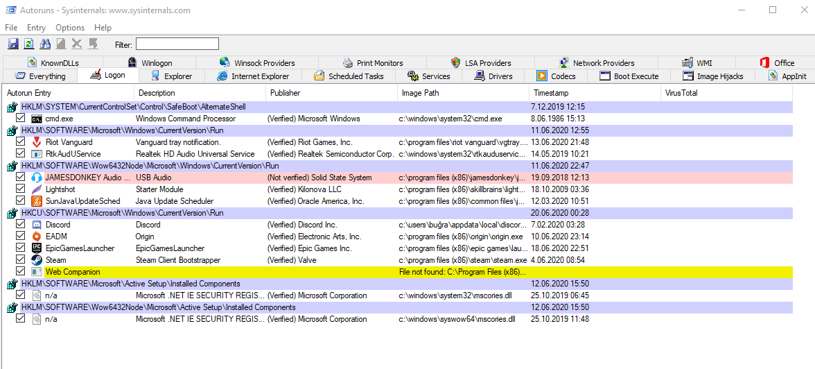
Task: Switch to the Scheduled Tasks tab
Action: point(350,76)
